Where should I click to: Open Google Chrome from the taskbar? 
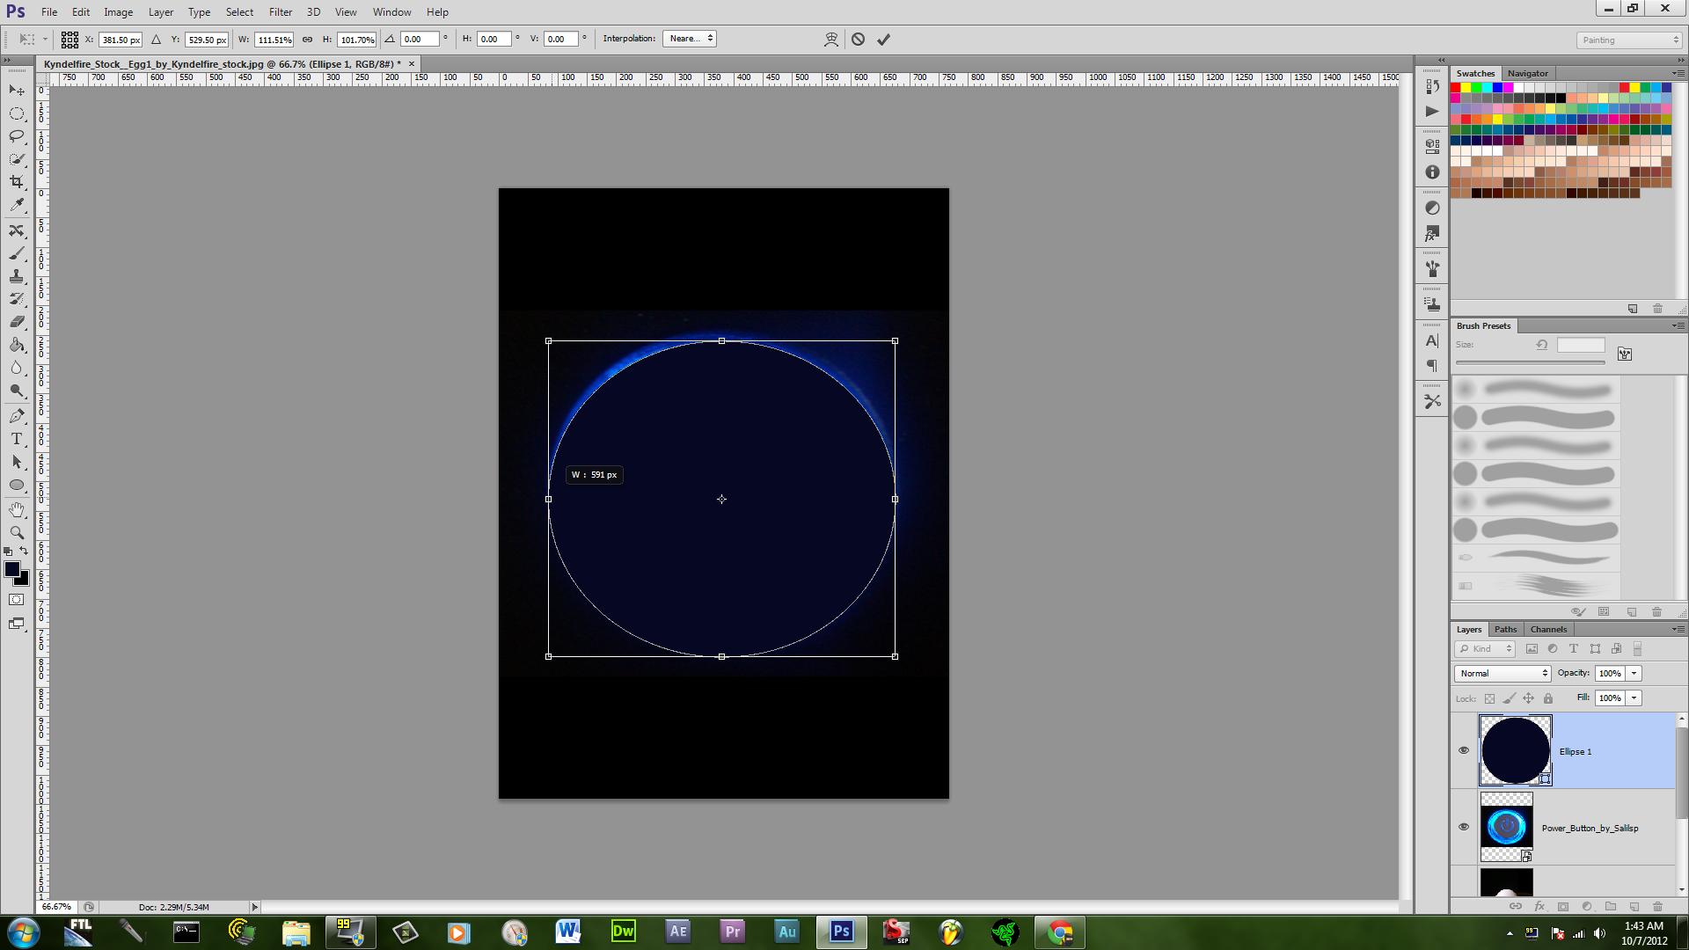click(1059, 932)
